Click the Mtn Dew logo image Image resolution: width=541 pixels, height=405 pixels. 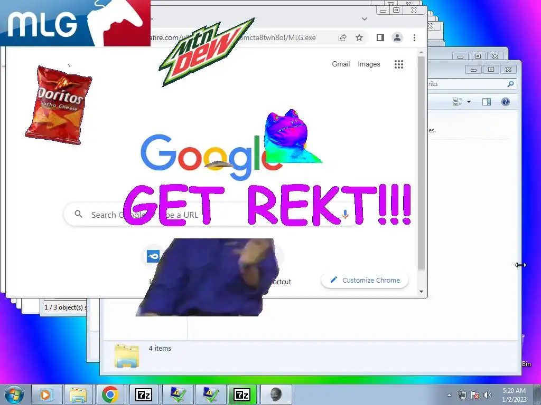(x=207, y=52)
